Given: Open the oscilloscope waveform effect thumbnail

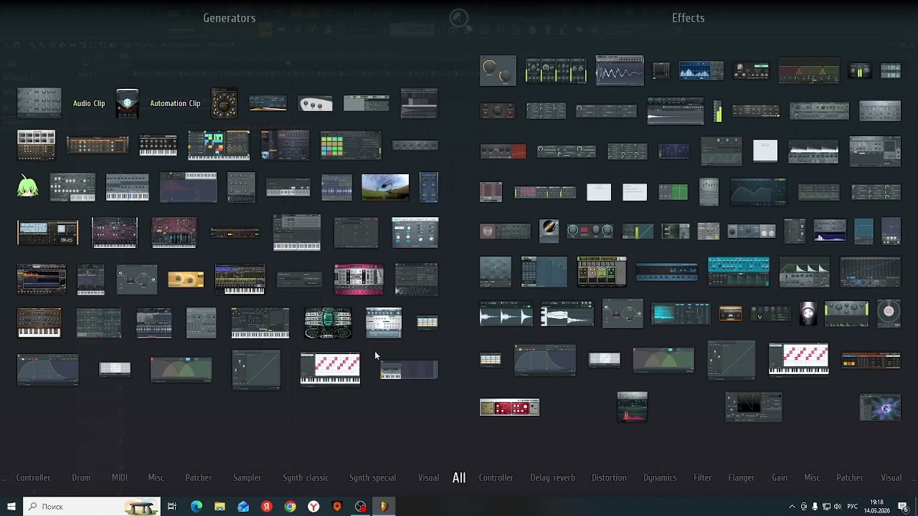Looking at the screenshot, I should pyautogui.click(x=620, y=70).
